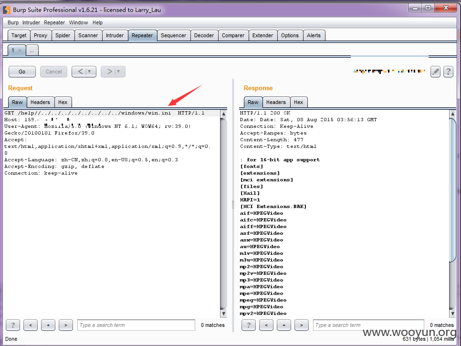Click the mp3=MPEGVideo line in response
The height and width of the screenshot is (346, 461).
[262, 280]
